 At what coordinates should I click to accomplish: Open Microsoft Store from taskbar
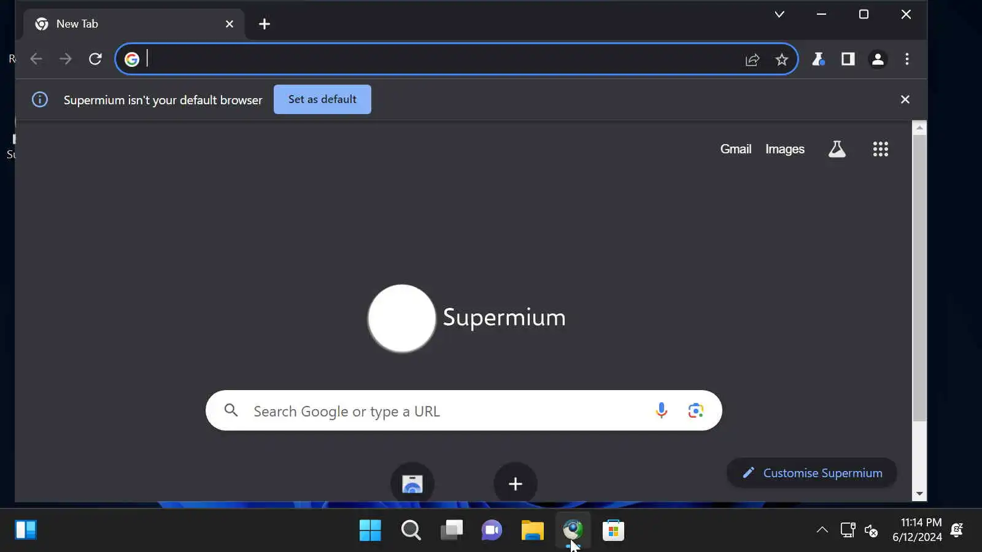pos(613,531)
